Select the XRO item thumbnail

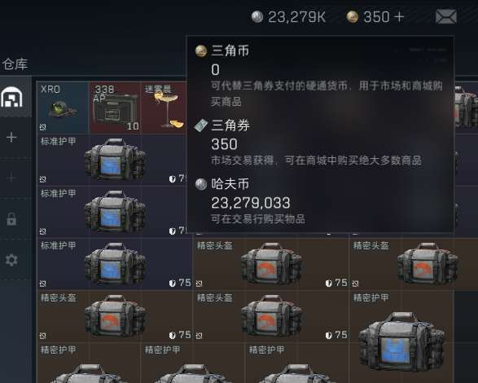click(x=63, y=108)
